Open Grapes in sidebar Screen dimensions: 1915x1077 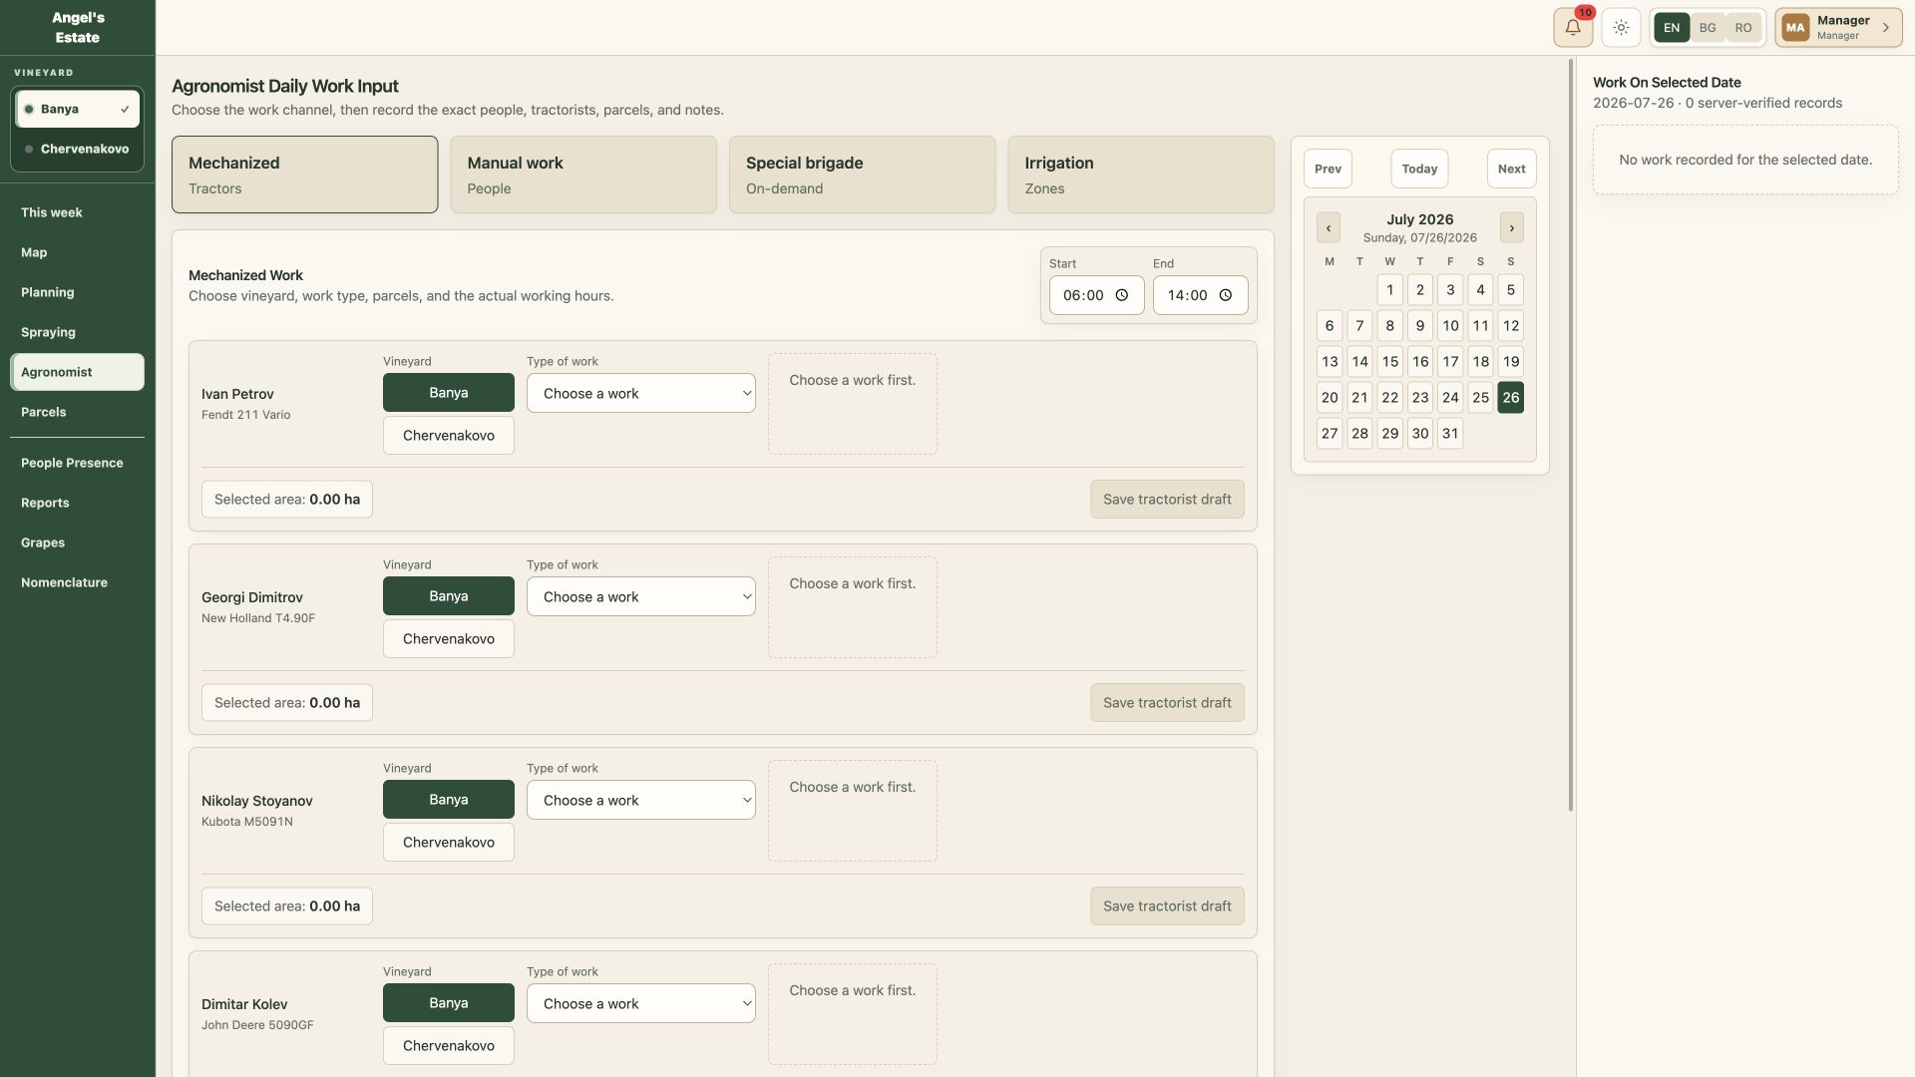(77, 542)
